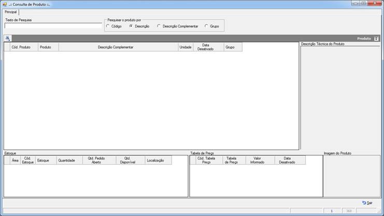
Task: Click the Sair button
Action: (x=367, y=203)
